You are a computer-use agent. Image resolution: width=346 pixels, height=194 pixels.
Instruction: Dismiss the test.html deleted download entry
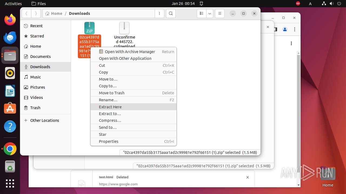(x=248, y=177)
